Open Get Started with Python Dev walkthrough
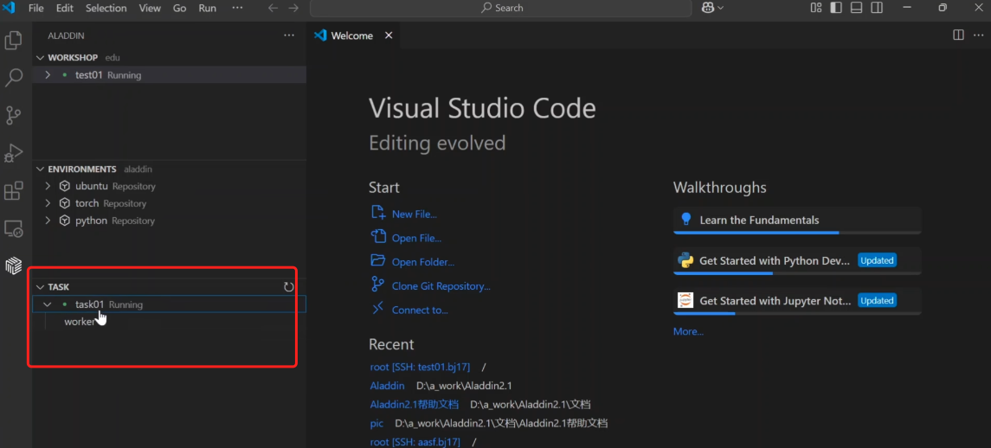Image resolution: width=991 pixels, height=448 pixels. click(797, 261)
